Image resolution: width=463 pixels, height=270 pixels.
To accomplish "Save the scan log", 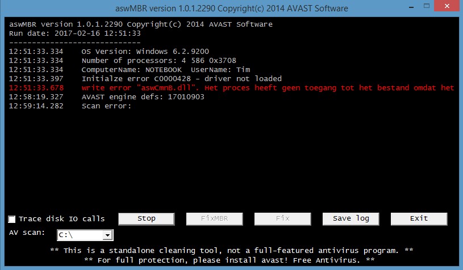I will (351, 219).
